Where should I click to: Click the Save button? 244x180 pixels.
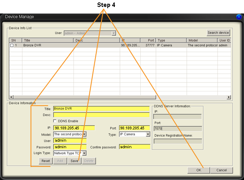point(74,161)
